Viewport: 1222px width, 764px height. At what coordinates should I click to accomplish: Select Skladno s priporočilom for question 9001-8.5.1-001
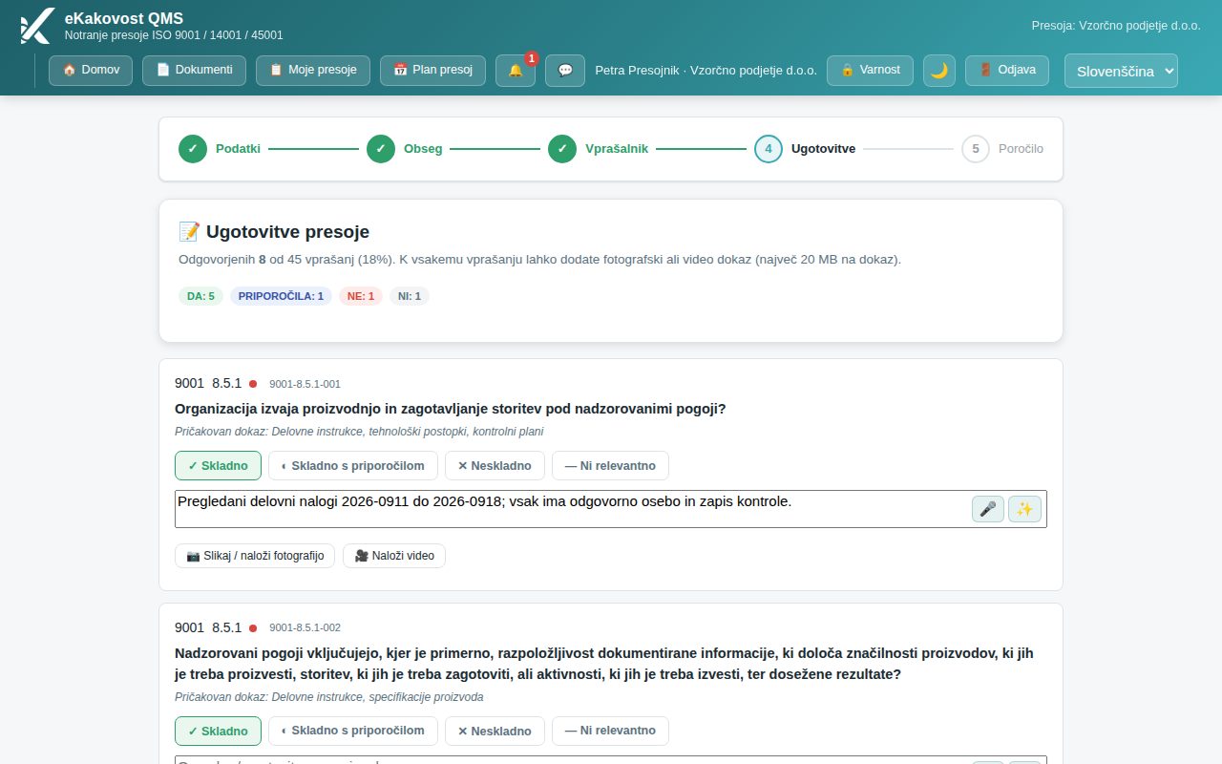353,466
